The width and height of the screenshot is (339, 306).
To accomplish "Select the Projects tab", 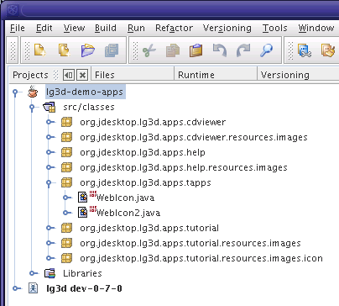I will (30, 75).
